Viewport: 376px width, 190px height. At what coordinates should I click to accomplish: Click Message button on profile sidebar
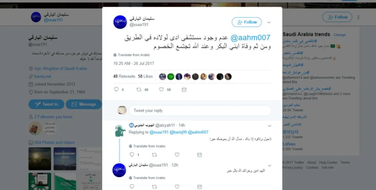[x=84, y=104]
